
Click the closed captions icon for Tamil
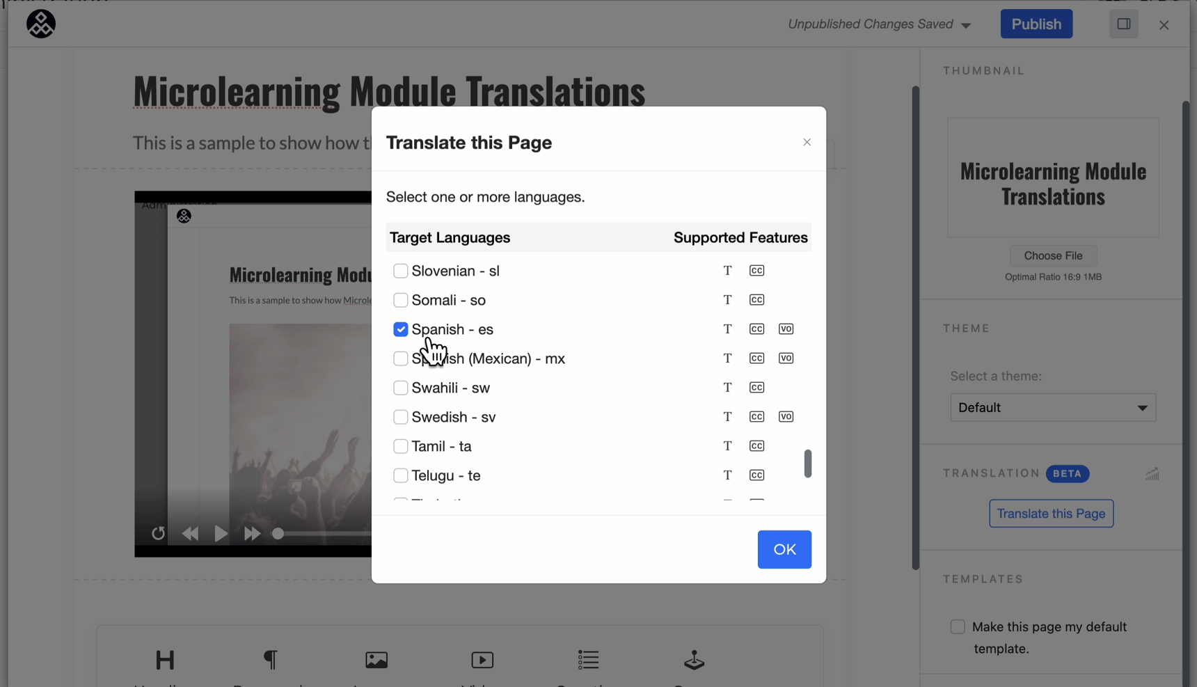click(757, 446)
